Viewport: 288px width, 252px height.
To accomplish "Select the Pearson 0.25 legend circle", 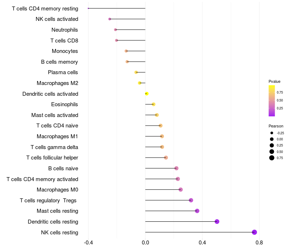I will click(272, 145).
